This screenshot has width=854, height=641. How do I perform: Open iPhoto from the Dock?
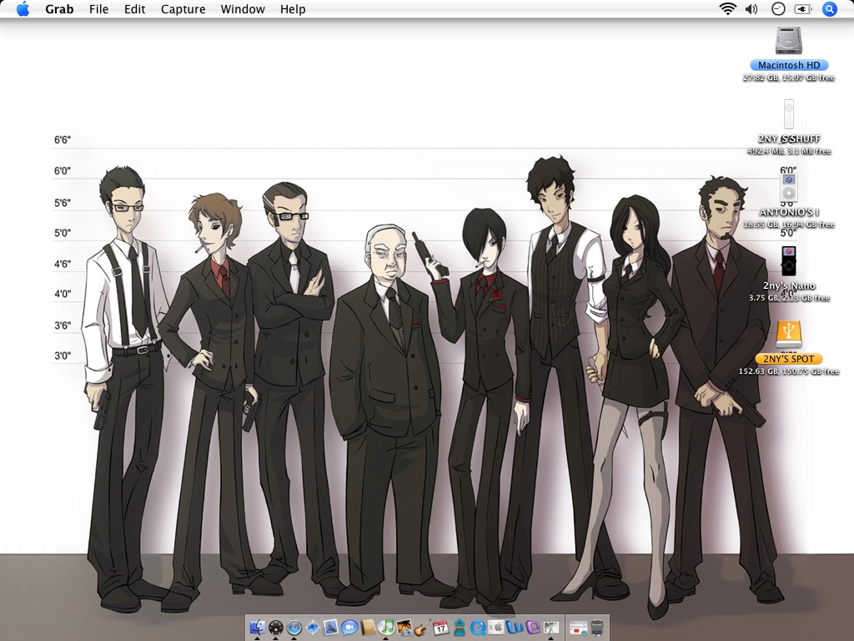404,628
